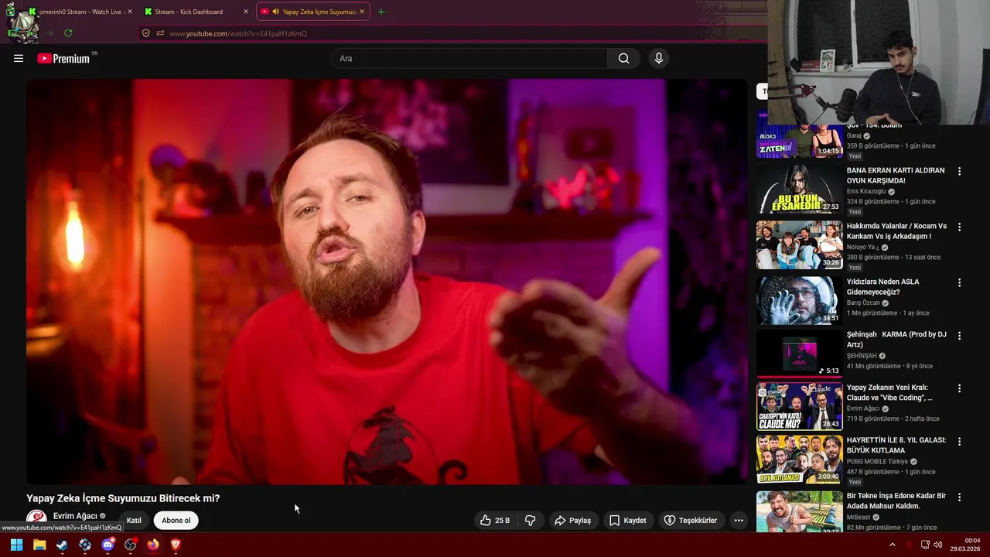990x557 pixels.
Task: Share the video via Paylaş button
Action: point(572,521)
